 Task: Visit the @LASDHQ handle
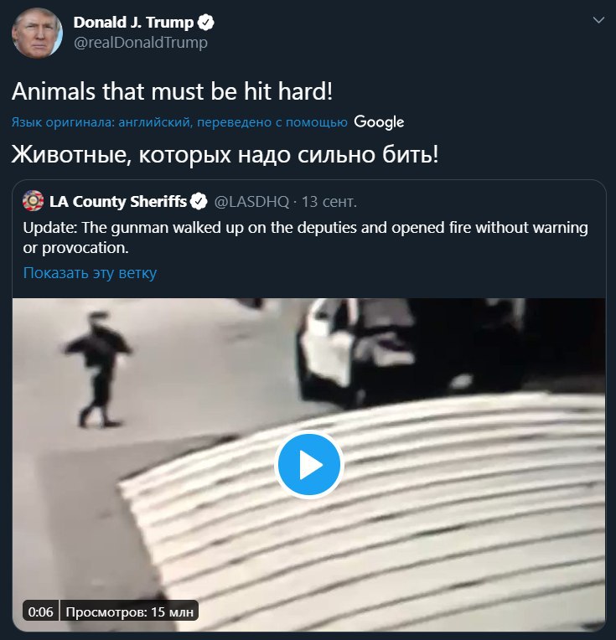(x=251, y=202)
